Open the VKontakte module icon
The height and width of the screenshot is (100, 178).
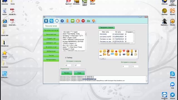point(46,21)
